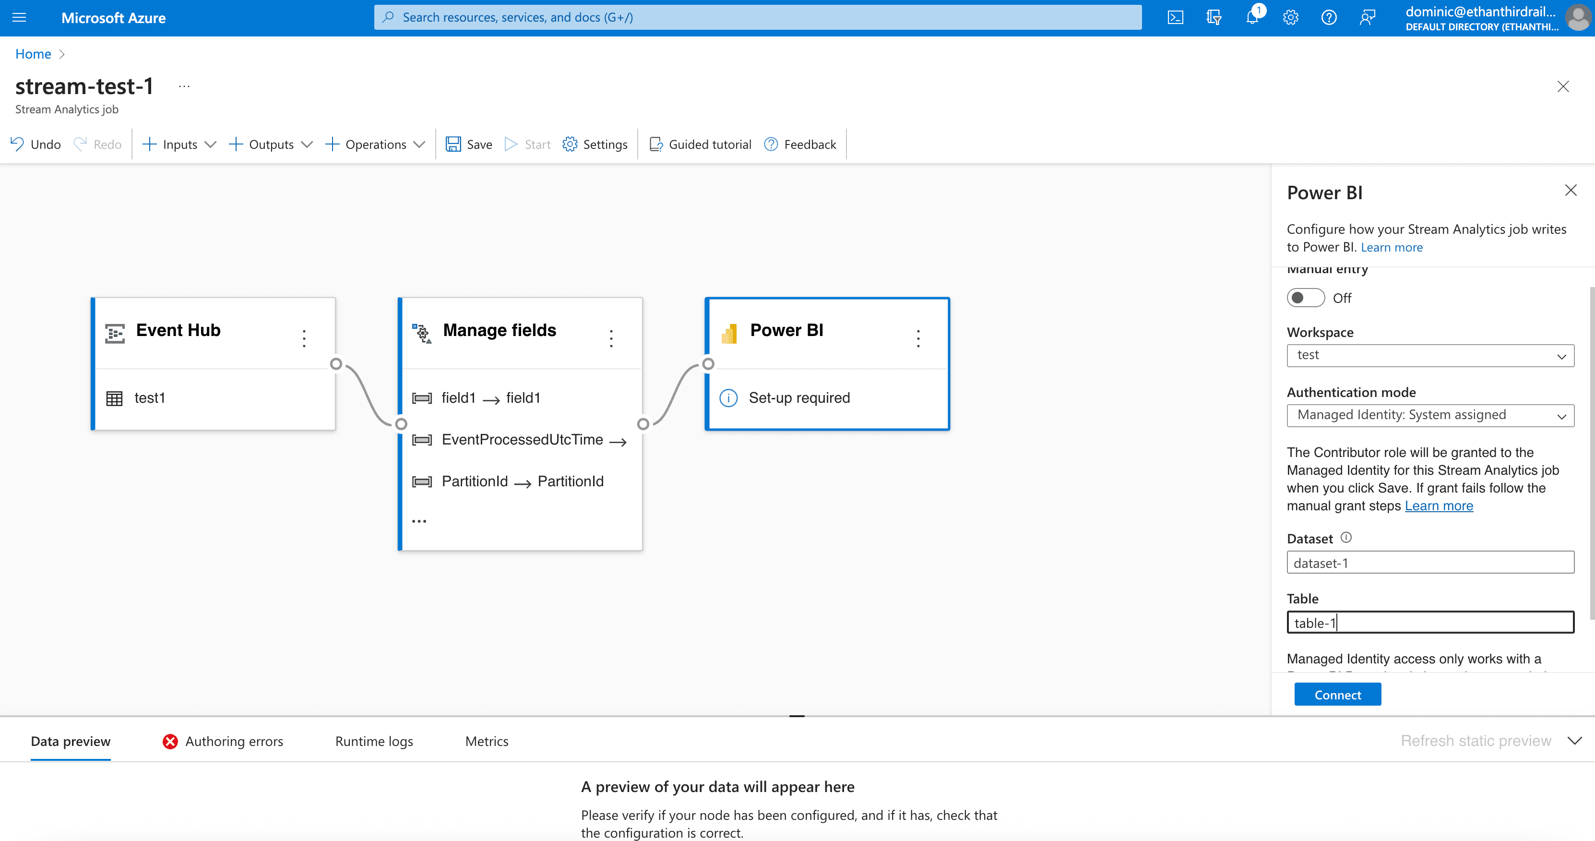Open Learn more link about manual grant steps

pyautogui.click(x=1439, y=506)
